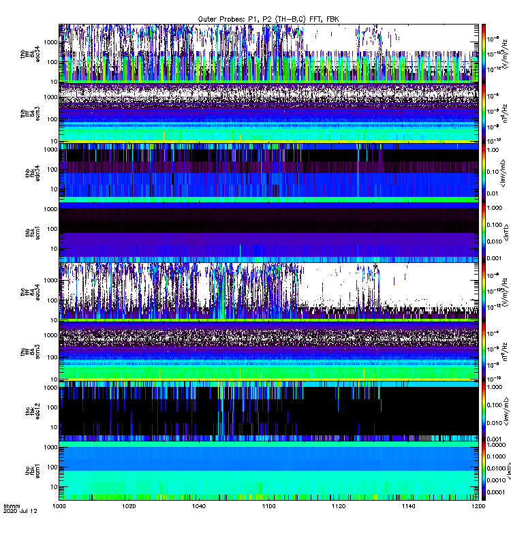Click the thb fbk edc34 spectrogram plot
This screenshot has height=545, width=511.
(268, 173)
